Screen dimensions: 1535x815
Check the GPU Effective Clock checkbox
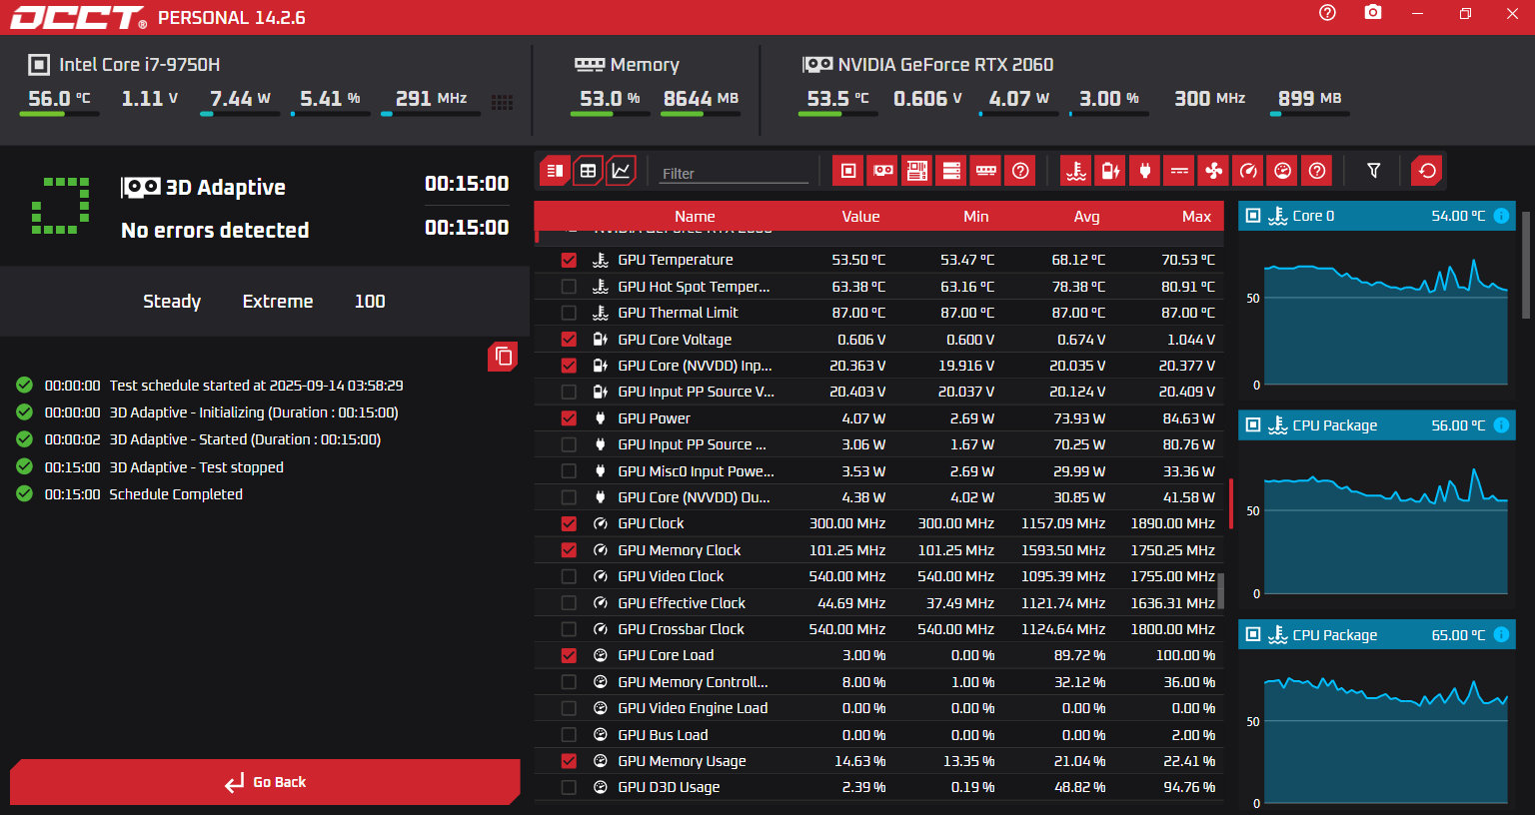click(569, 603)
